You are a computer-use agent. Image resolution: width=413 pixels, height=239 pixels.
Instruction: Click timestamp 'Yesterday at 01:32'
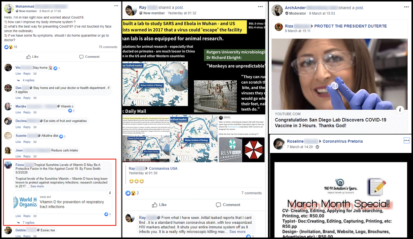click(182, 13)
